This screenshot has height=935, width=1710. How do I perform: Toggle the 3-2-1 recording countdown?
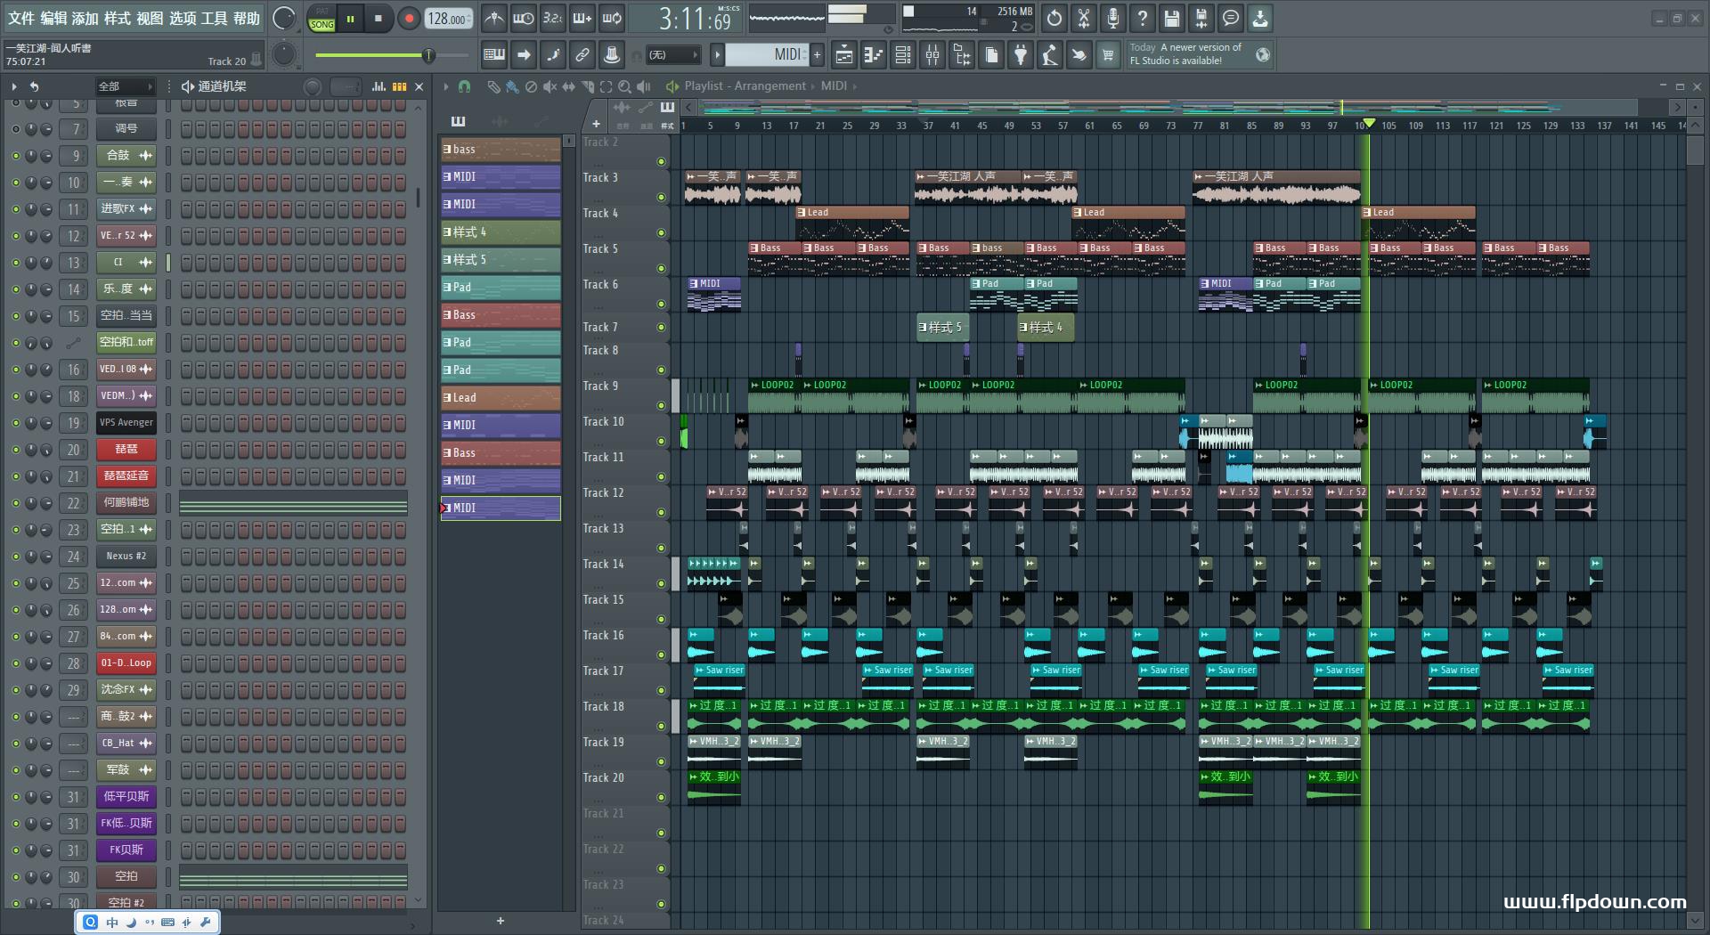553,18
